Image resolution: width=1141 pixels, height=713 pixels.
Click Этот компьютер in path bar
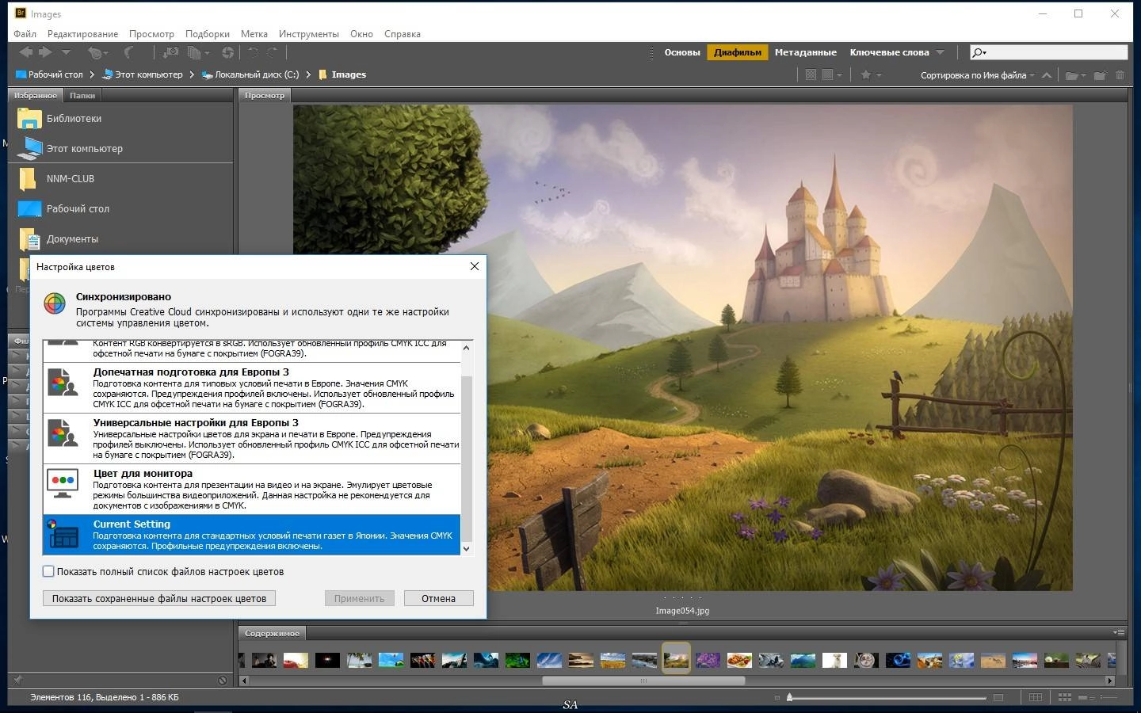[143, 74]
